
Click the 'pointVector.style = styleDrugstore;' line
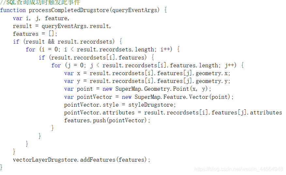tap(120, 105)
